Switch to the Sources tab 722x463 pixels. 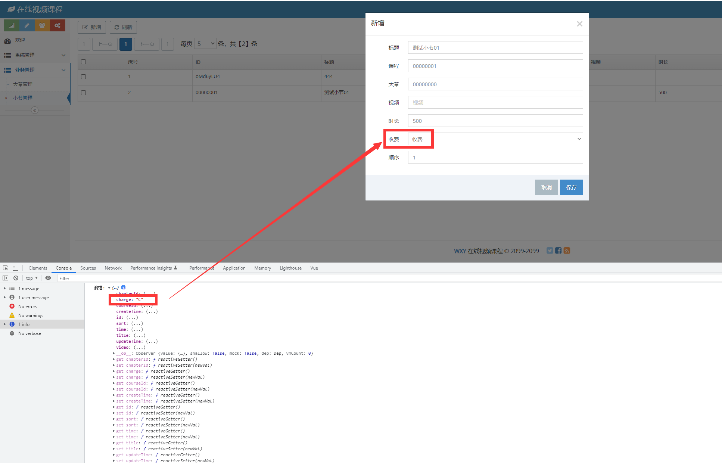click(88, 268)
